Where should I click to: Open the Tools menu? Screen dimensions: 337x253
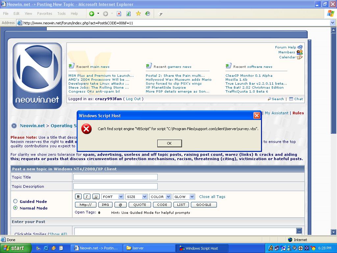point(62,14)
